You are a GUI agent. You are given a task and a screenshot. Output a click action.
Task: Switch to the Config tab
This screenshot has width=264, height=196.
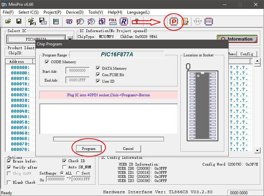pos(247,54)
